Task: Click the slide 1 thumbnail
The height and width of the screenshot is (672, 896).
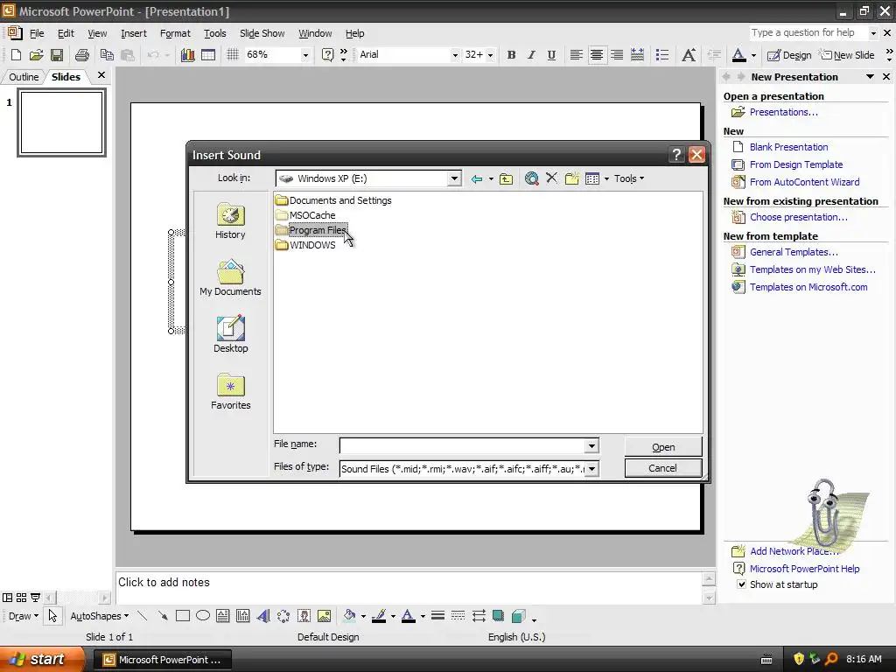Action: tap(62, 122)
